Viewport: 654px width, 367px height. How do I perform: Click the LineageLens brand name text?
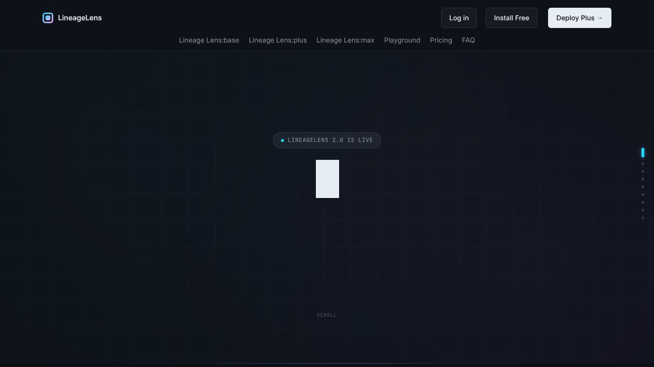point(80,18)
